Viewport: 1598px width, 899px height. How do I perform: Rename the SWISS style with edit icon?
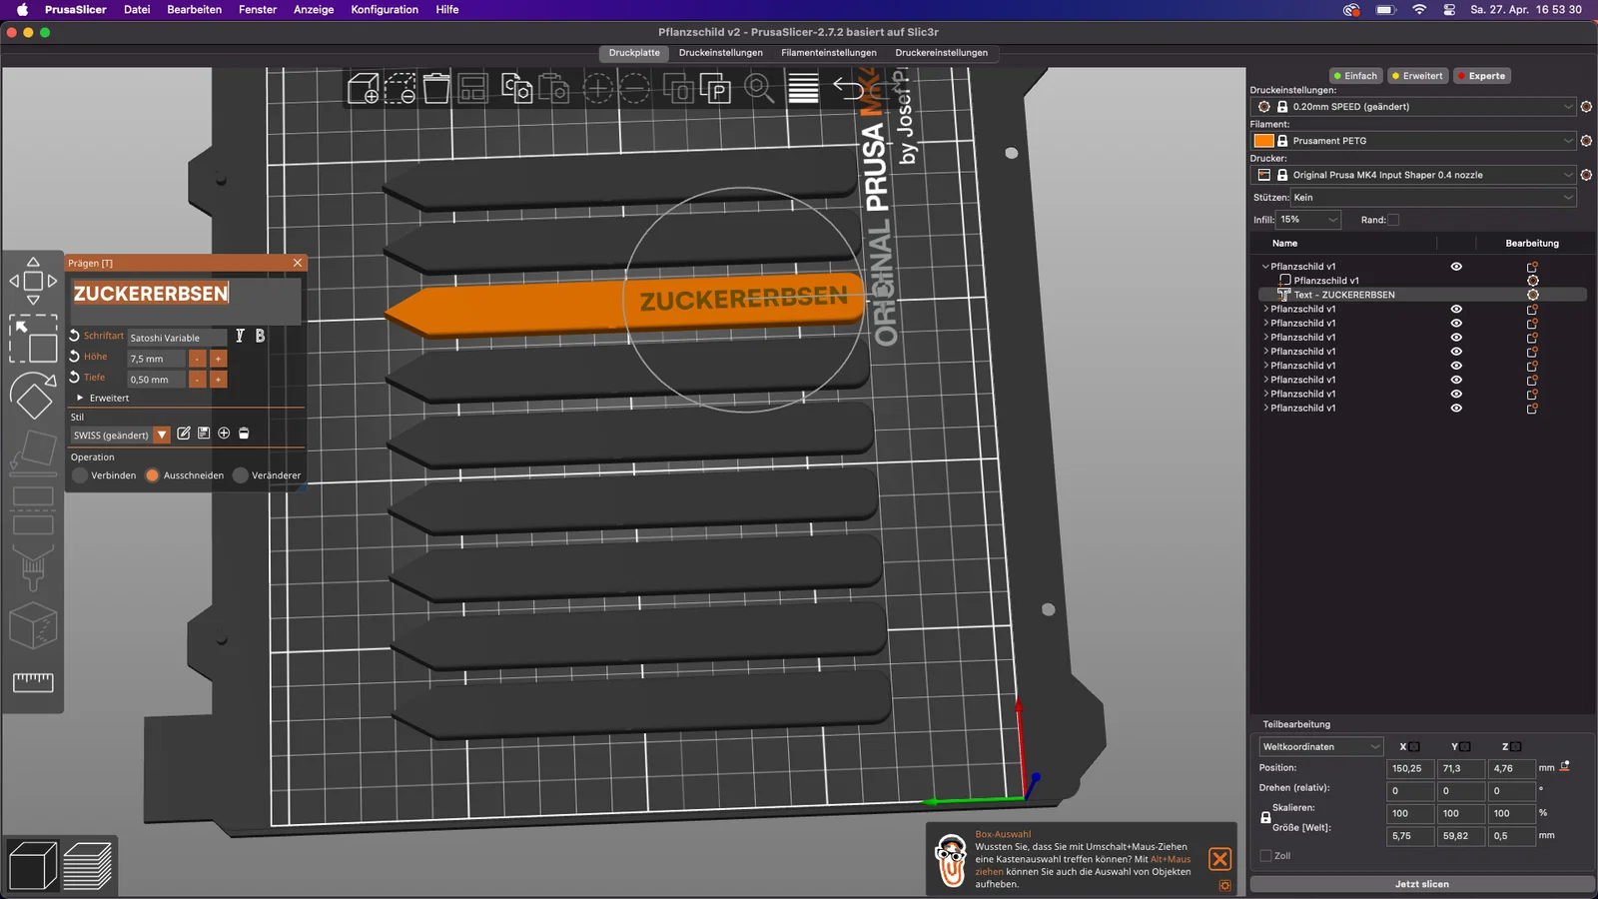pos(184,434)
